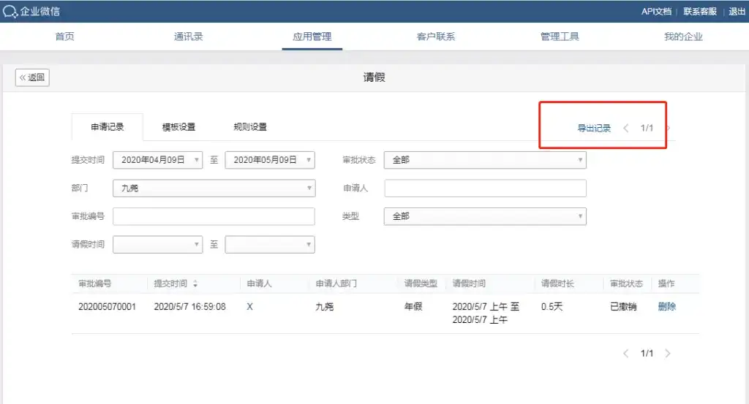Switch to 模板设置 tab
The image size is (749, 404).
178,127
